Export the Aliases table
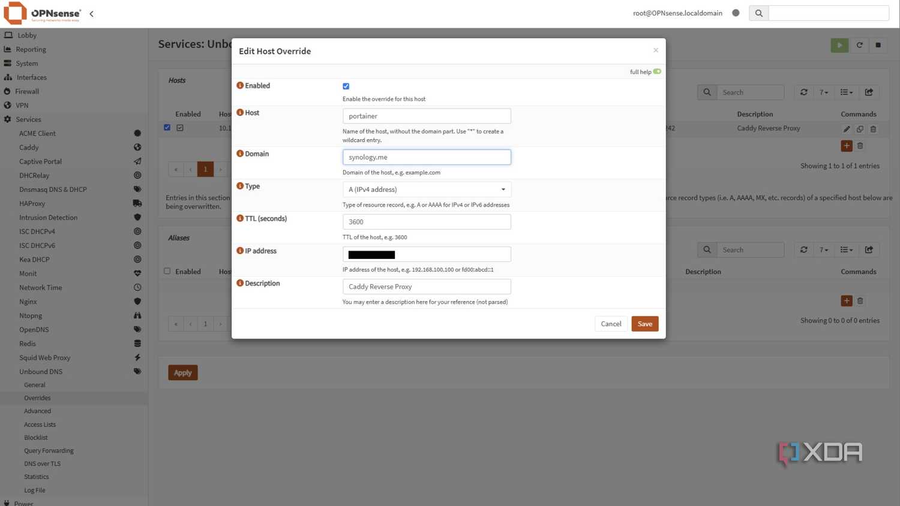 pos(869,250)
